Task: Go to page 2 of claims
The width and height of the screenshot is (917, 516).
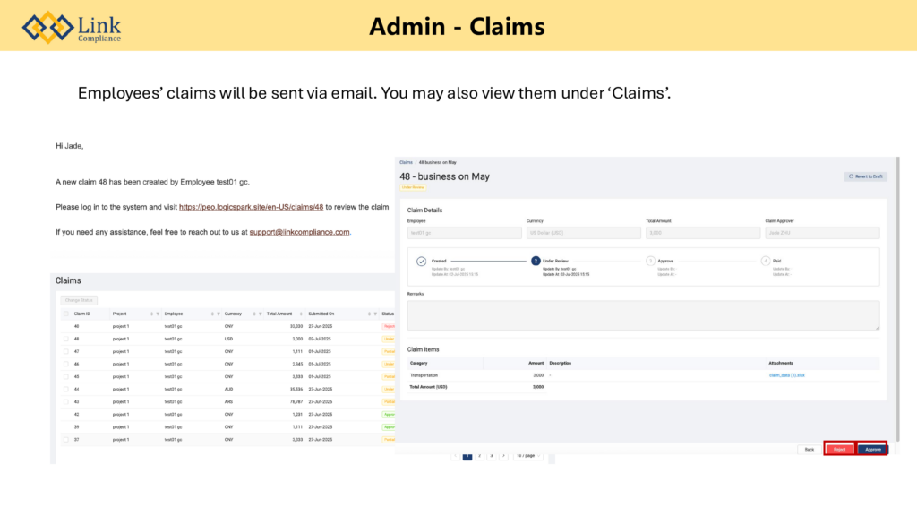Action: 479,456
